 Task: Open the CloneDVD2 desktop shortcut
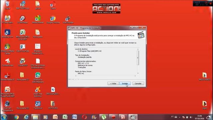point(23,62)
